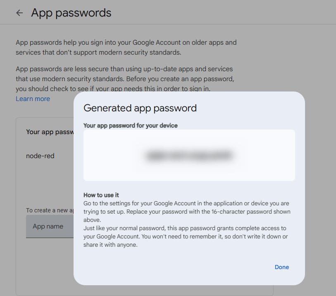The width and height of the screenshot is (336, 296).
Task: Click the 'How to use it' heading
Action: click(x=101, y=195)
